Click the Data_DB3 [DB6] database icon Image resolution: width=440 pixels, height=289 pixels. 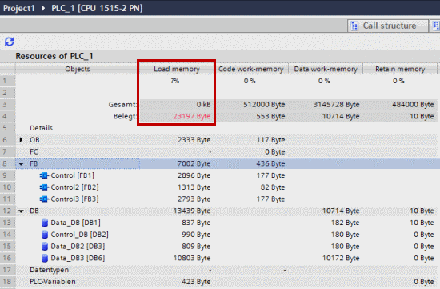pyautogui.click(x=44, y=258)
